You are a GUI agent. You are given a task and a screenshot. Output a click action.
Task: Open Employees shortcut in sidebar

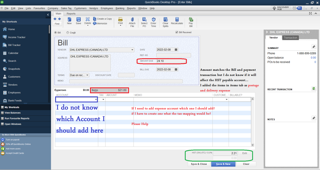[12, 93]
